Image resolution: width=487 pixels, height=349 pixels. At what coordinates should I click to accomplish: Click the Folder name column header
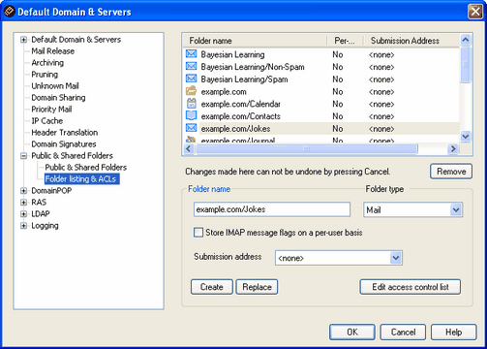point(255,41)
